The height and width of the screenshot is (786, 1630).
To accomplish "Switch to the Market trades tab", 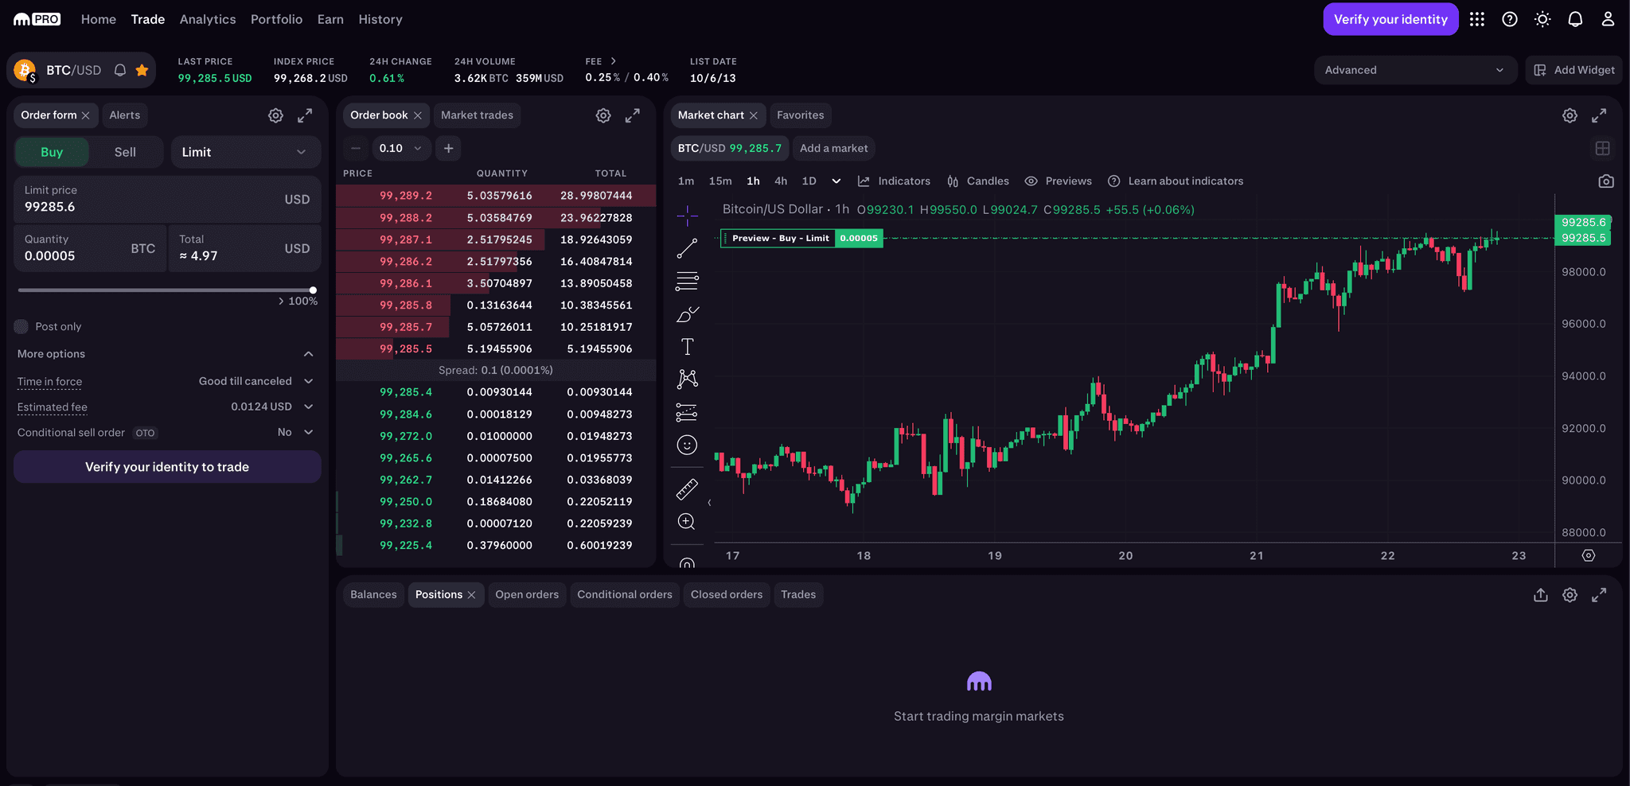I will tap(477, 115).
